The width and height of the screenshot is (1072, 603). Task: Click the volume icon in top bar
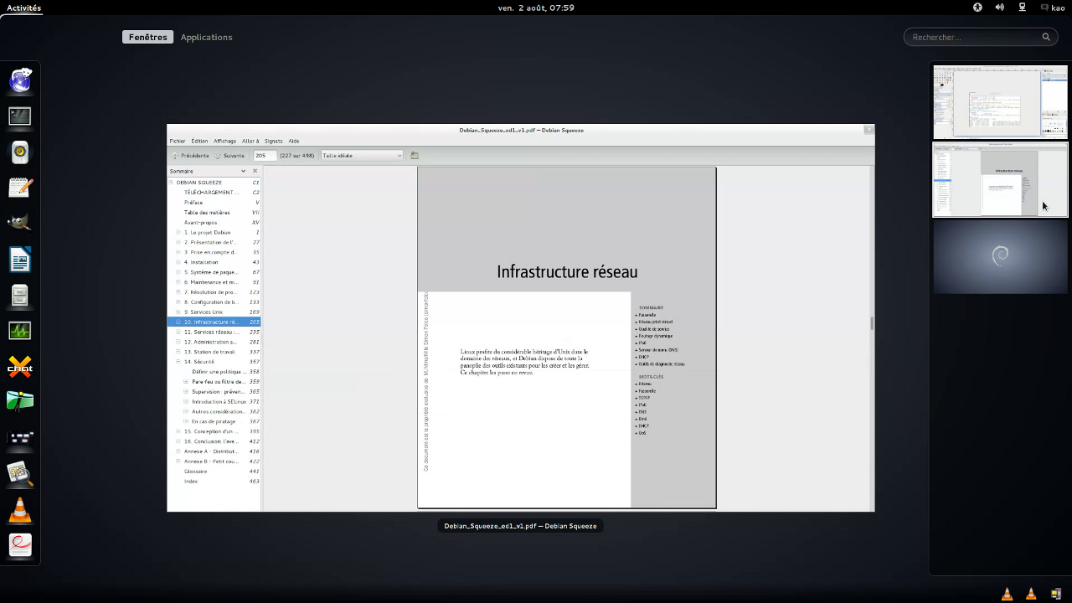pyautogui.click(x=999, y=8)
